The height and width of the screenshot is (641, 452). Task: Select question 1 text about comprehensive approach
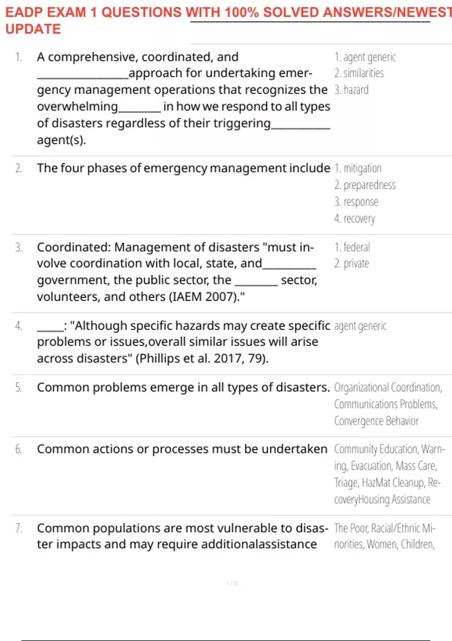[183, 98]
